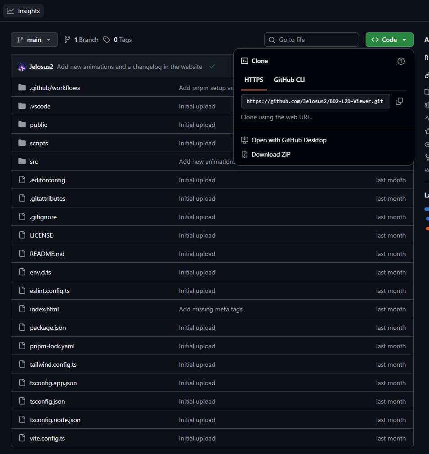429x454 pixels.
Task: Click the terminal icon next to Clone
Action: (245, 61)
